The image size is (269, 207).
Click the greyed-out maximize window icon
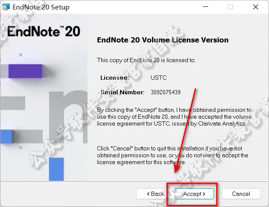point(230,7)
